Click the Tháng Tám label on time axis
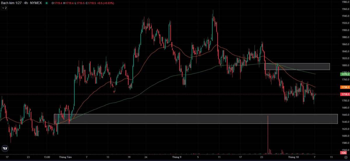Screen dimensions: 350x161 pyautogui.click(x=65, y=157)
